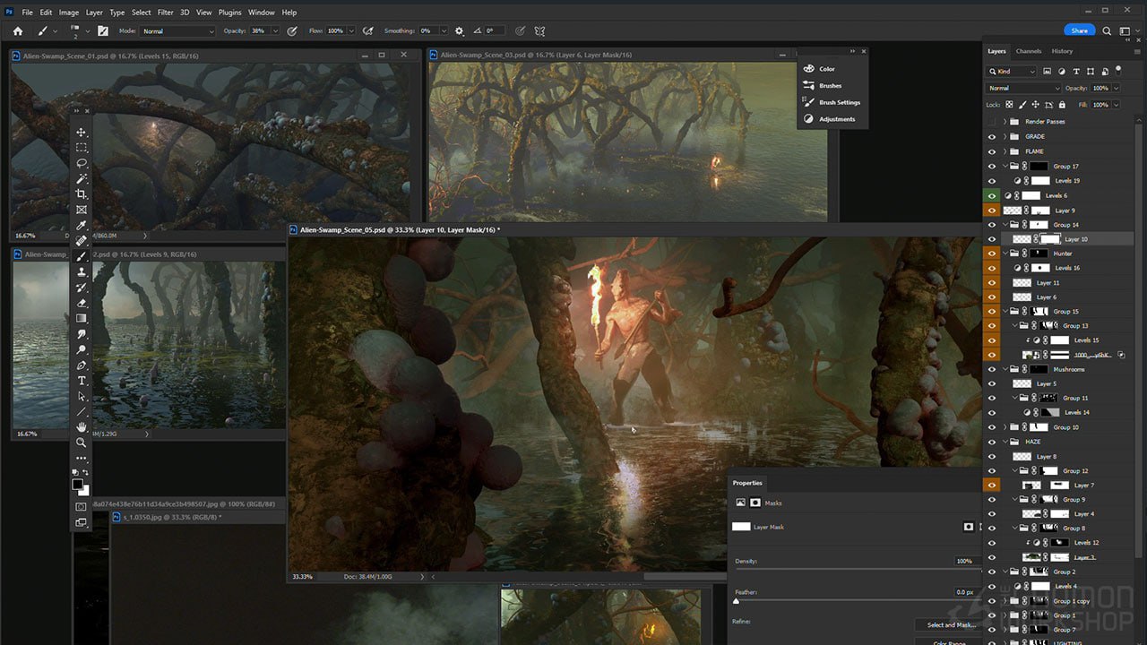The image size is (1147, 645).
Task: Open the layer Opacity dropdown arrow
Action: click(1116, 88)
